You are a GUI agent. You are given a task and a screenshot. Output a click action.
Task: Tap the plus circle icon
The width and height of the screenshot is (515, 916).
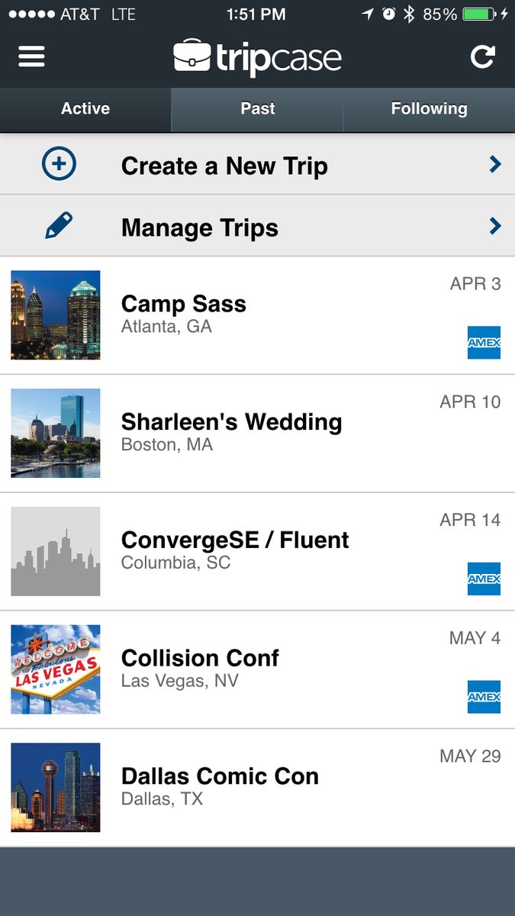[x=59, y=164]
